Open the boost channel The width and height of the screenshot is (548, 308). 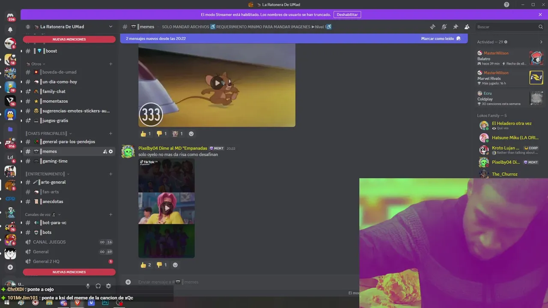pyautogui.click(x=69, y=51)
